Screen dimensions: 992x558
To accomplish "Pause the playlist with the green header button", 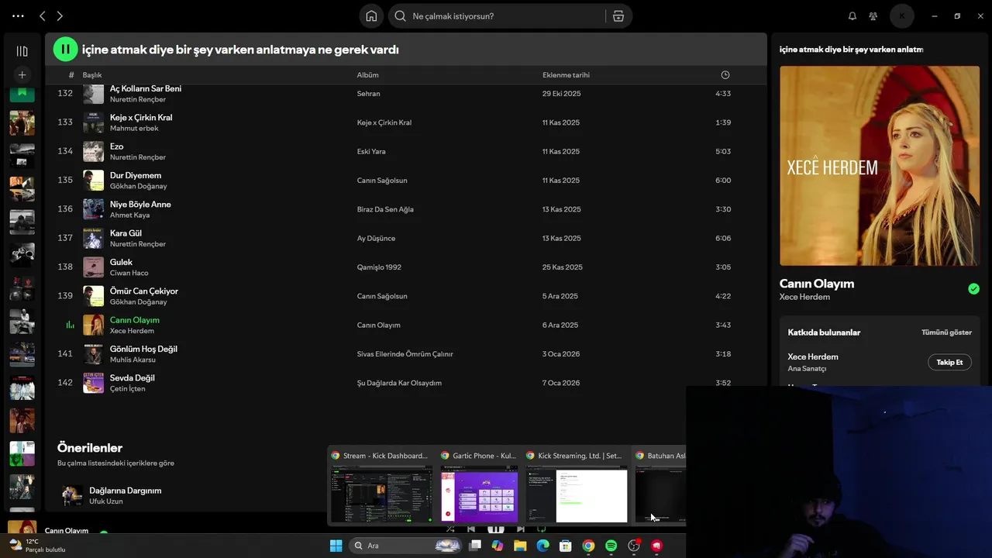I will click(65, 49).
